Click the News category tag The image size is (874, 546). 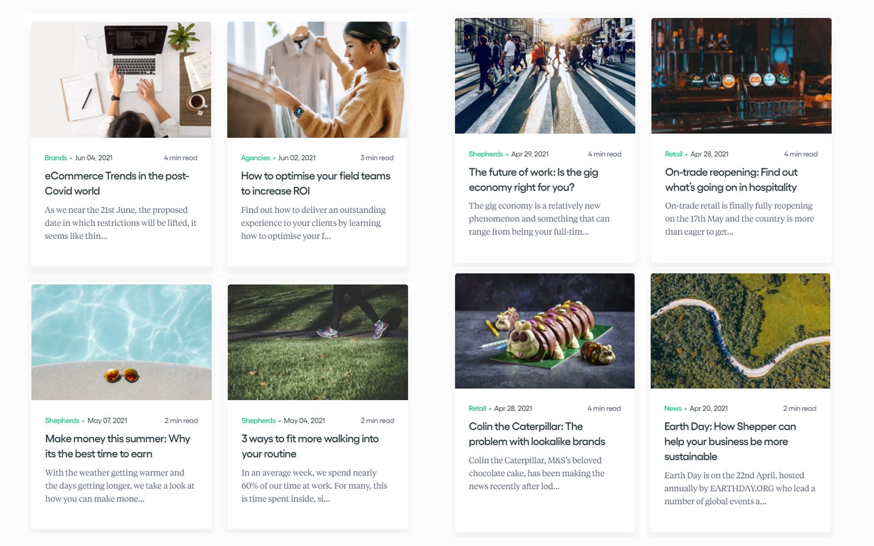[672, 409]
